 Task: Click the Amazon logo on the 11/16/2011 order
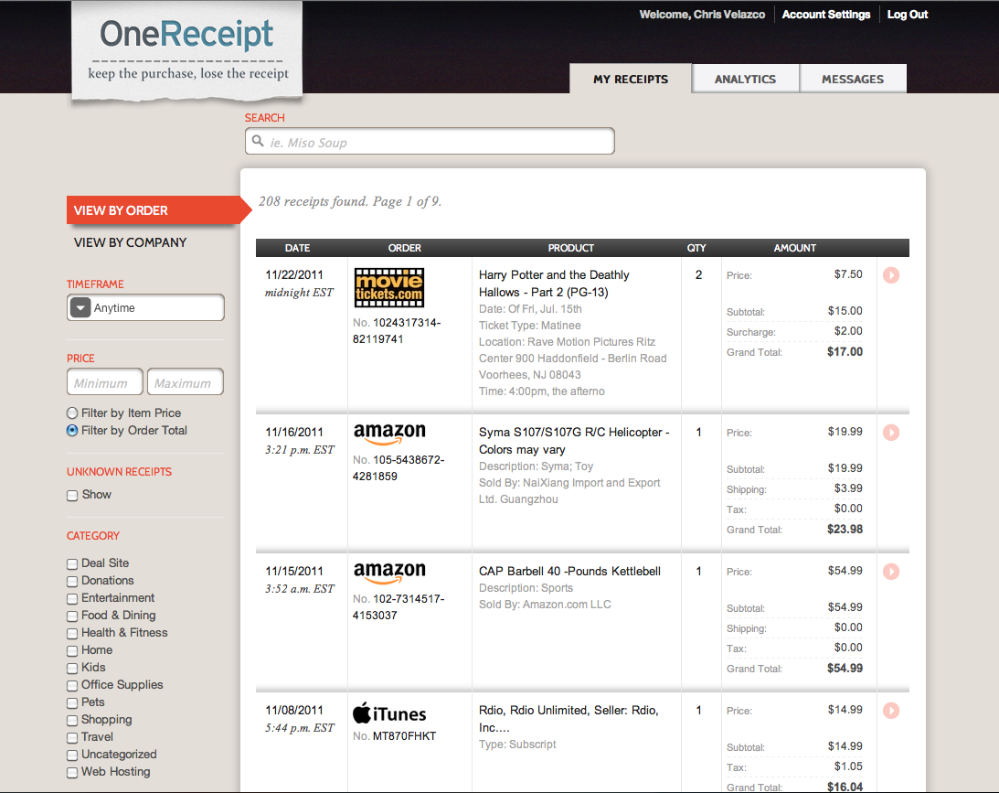(x=389, y=434)
